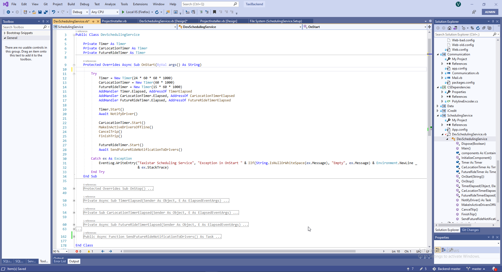Image resolution: width=502 pixels, height=272 pixels.
Task: Uncomment the selected lines via toolbar icon
Action: click(x=207, y=12)
